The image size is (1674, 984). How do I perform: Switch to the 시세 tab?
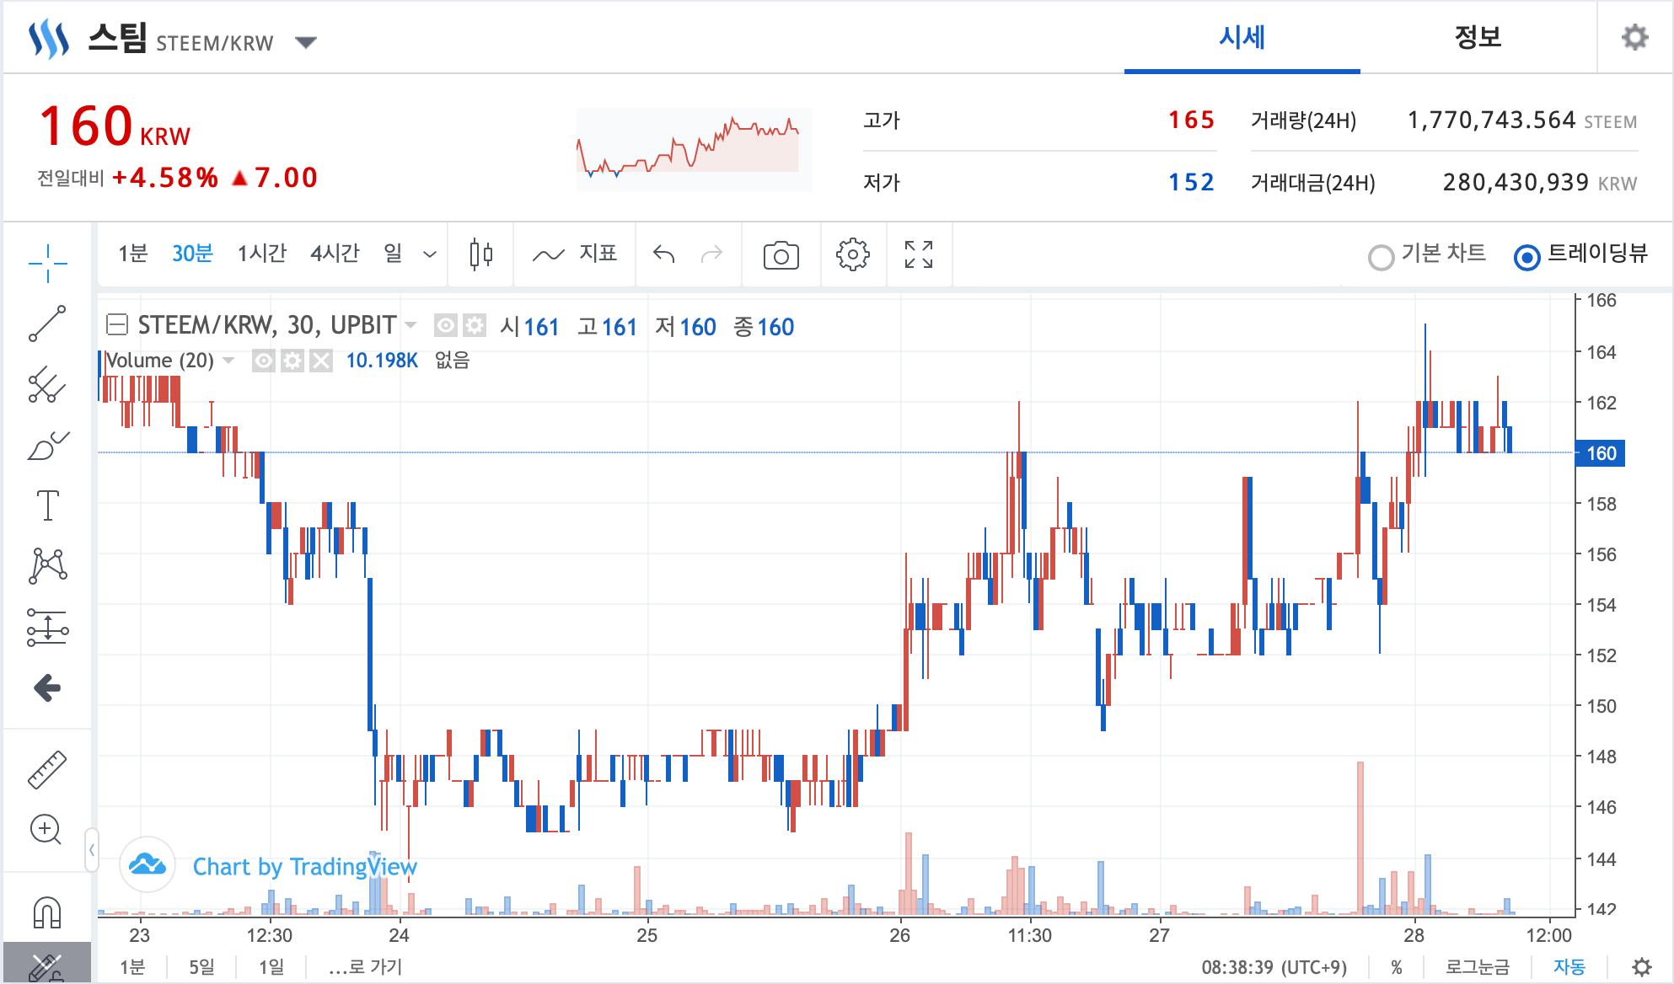click(1242, 37)
